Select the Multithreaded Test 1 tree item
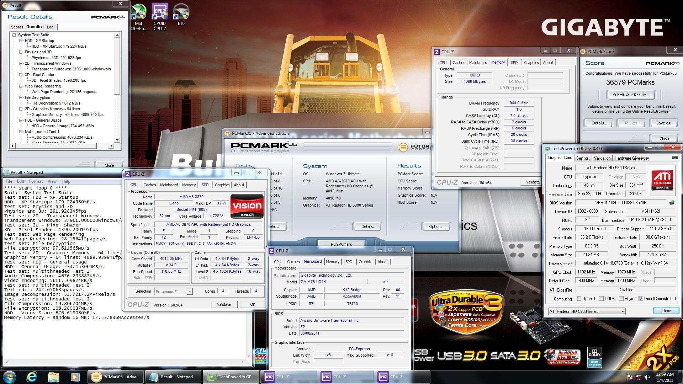This screenshot has width=683, height=384. 42,132
